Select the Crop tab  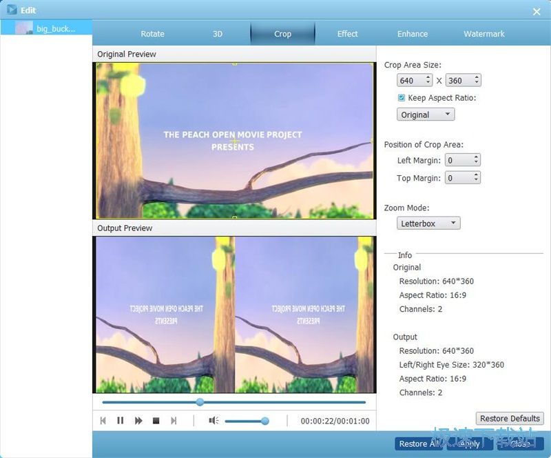[282, 34]
